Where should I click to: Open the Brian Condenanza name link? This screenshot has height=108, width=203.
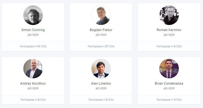[169, 84]
